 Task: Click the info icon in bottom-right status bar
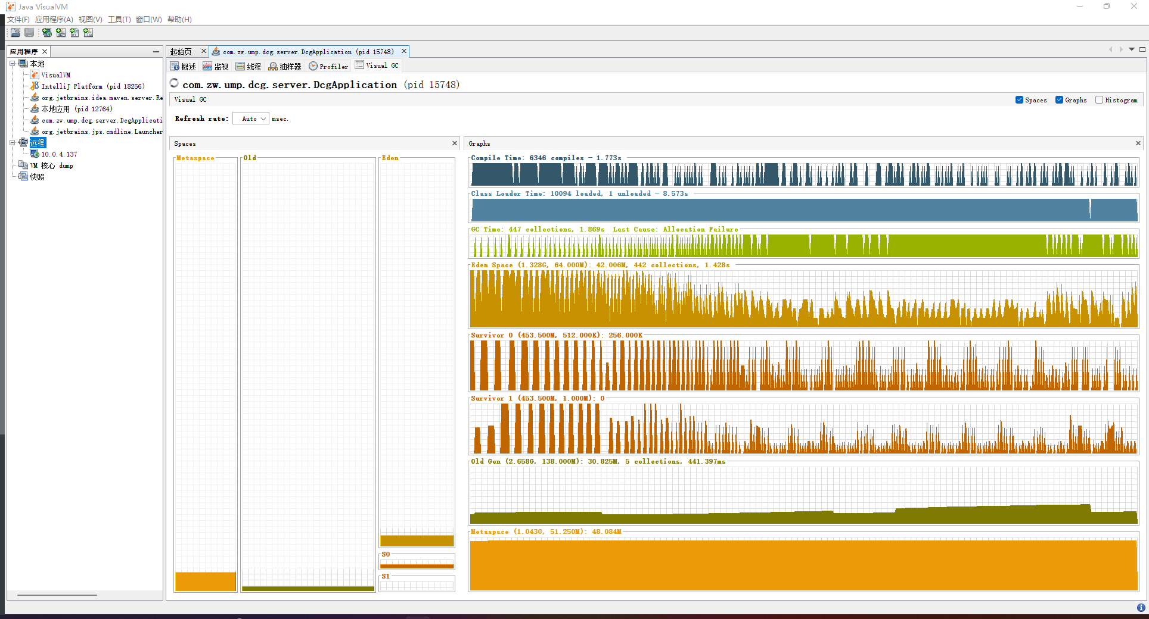(x=1141, y=608)
